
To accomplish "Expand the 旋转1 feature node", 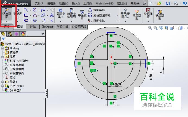I will point(2,82).
